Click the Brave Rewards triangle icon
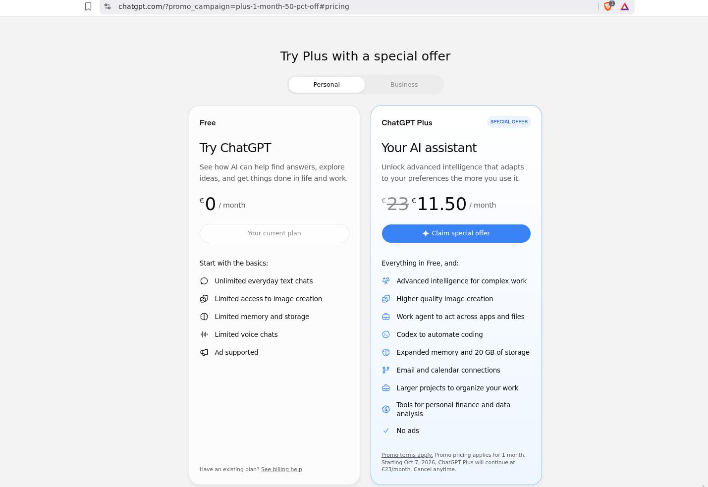Image resolution: width=708 pixels, height=487 pixels. point(625,6)
